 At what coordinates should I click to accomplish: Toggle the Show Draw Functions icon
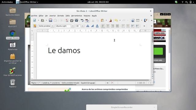[x=146, y=20]
